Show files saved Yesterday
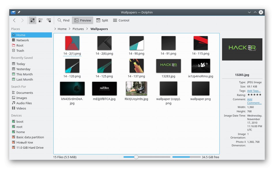Screen dimensions: 274x169 point(31,69)
